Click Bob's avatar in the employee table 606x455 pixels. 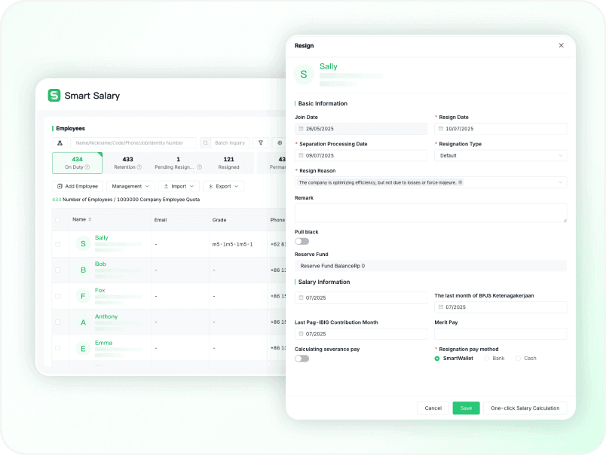click(83, 270)
